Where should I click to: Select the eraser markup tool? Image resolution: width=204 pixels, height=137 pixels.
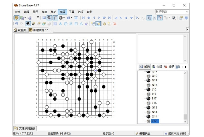[x=86, y=24]
